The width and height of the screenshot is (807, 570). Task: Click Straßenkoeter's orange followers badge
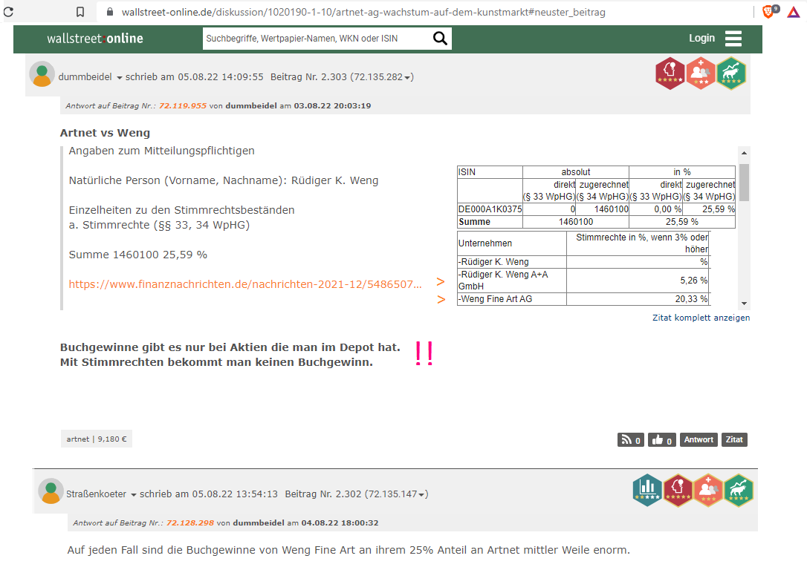(x=708, y=490)
